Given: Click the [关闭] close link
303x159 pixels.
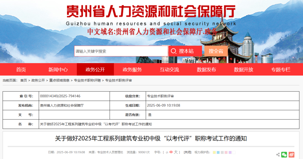Looking at the screenshot, I should (x=187, y=152).
